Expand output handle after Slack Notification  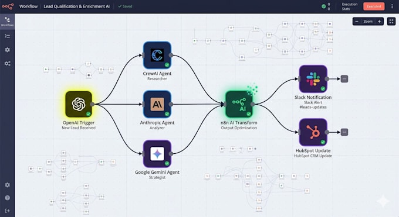coord(344,79)
